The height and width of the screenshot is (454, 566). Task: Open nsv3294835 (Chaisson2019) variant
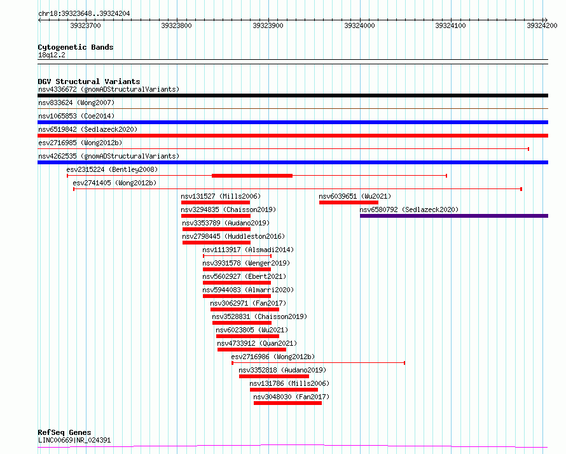tap(228, 209)
